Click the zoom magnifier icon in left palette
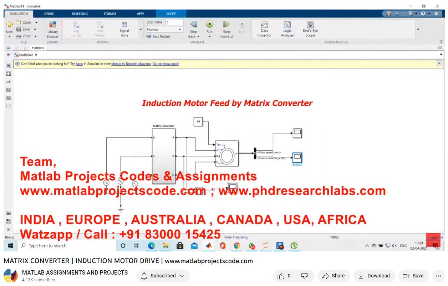The width and height of the screenshot is (448, 286). (x=9, y=66)
